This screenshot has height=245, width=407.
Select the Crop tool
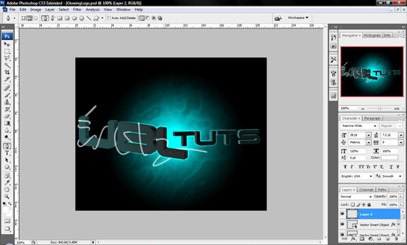(7, 72)
